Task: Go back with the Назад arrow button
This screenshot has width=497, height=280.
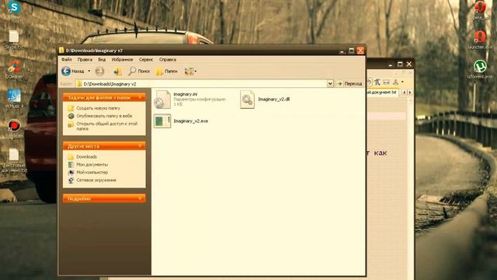Action: tap(73, 71)
